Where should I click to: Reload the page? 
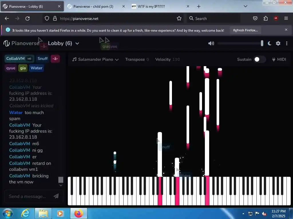click(27, 19)
